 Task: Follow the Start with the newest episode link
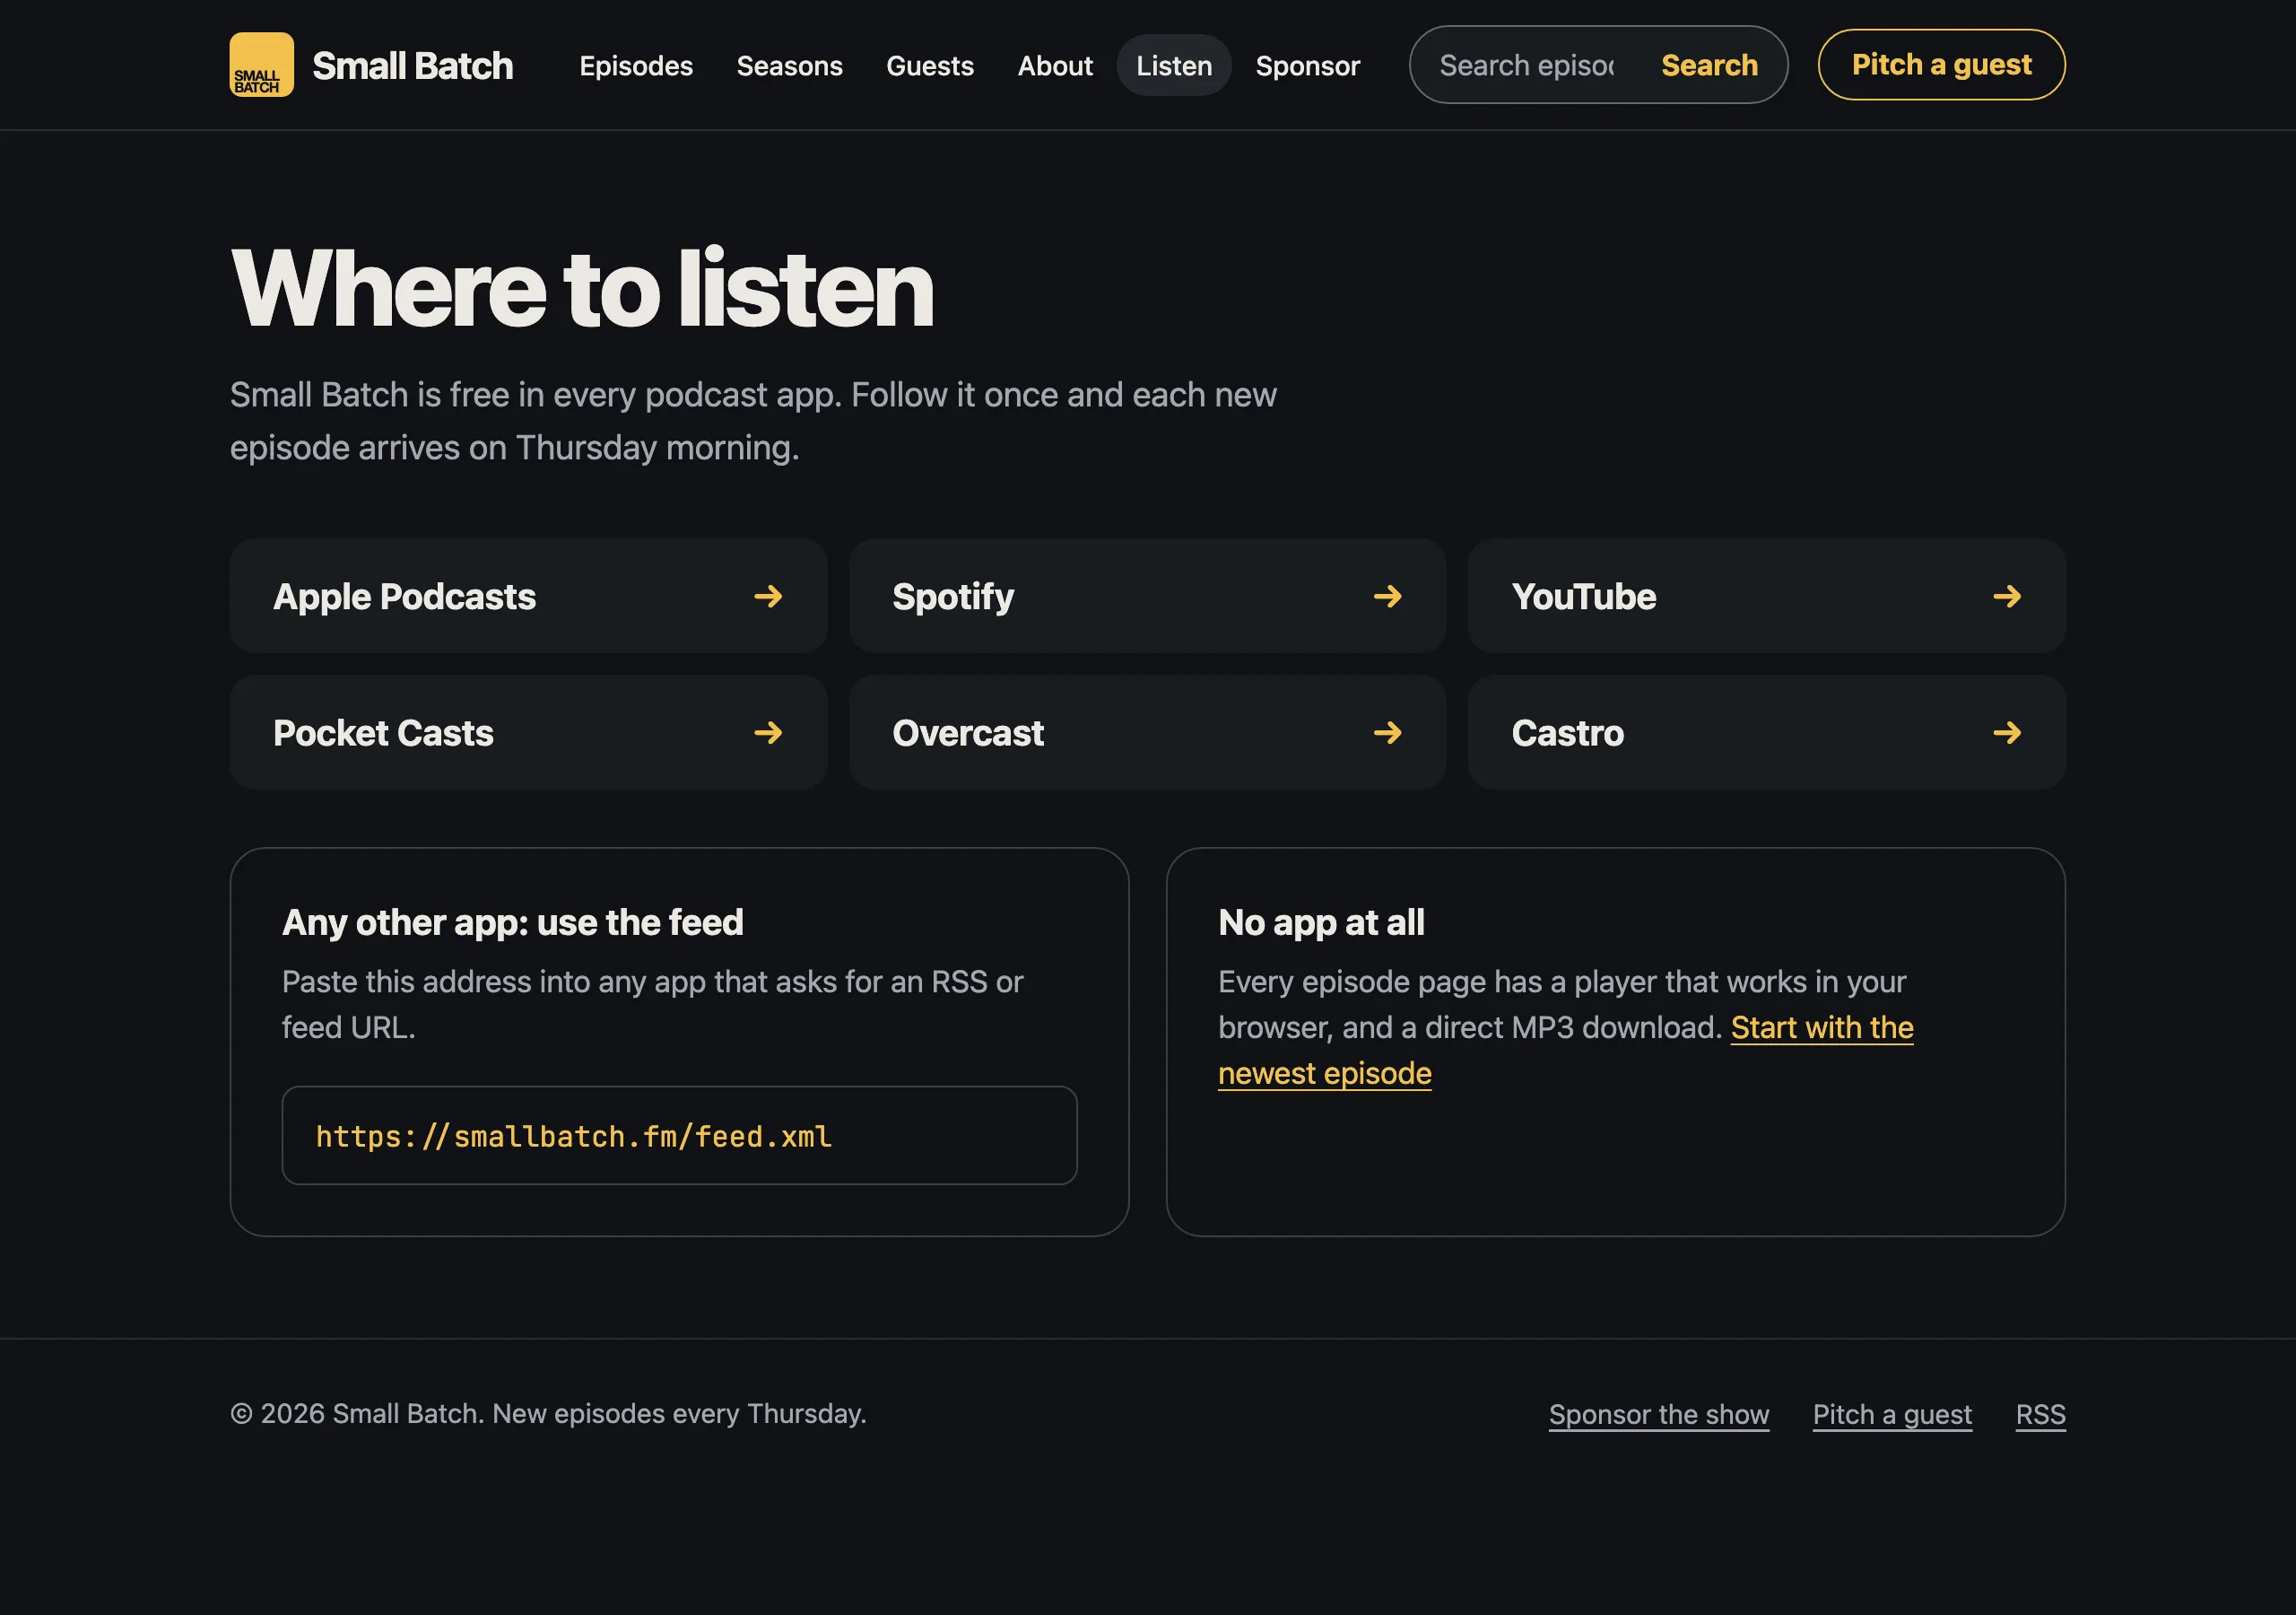(x=1822, y=1027)
